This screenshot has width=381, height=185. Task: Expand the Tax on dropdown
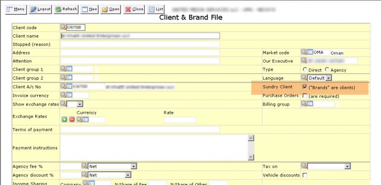329,166
